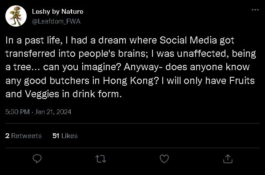The width and height of the screenshot is (265, 175).
Task: Like the tweet with the heart icon
Action: pyautogui.click(x=164, y=159)
